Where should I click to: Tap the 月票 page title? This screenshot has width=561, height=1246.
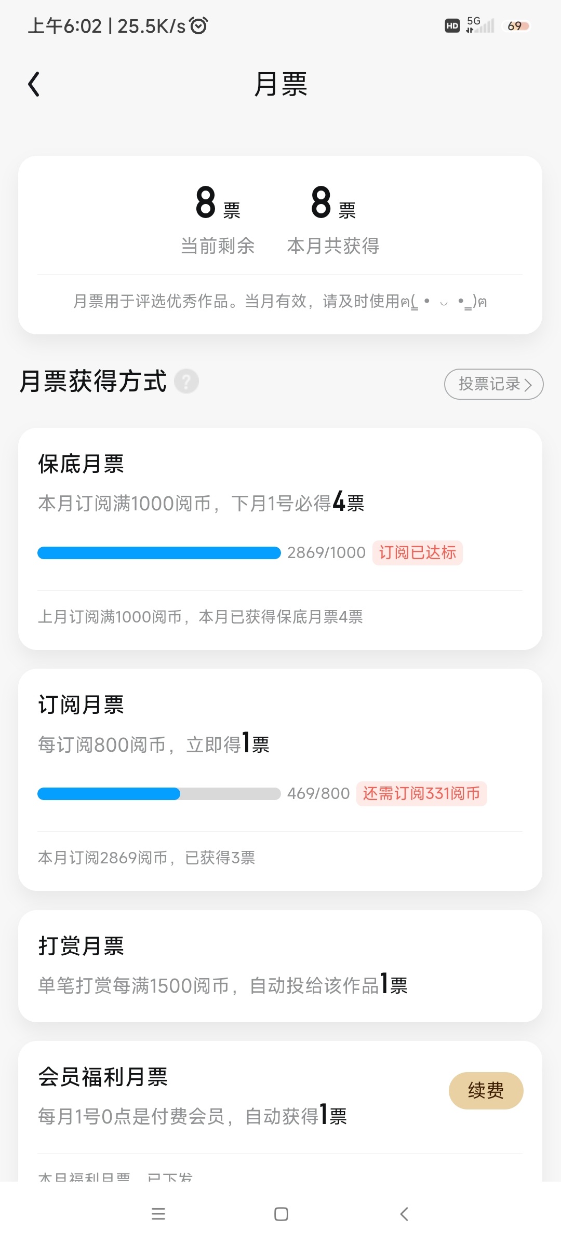tap(280, 84)
